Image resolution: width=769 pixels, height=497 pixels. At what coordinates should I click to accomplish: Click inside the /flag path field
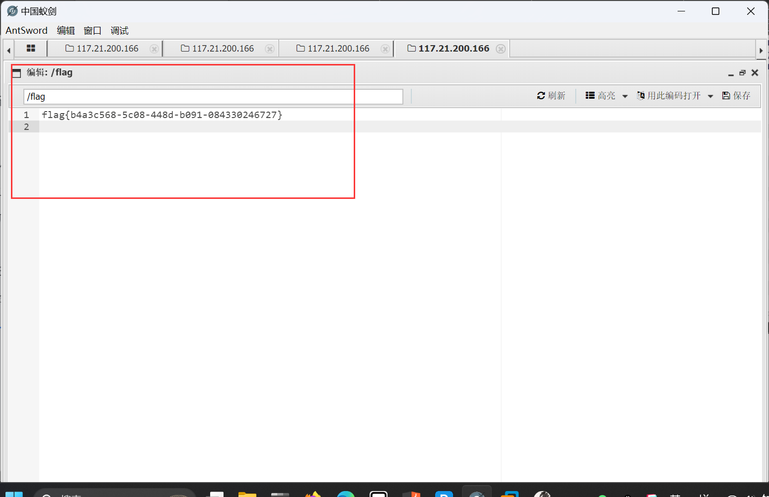pyautogui.click(x=213, y=96)
